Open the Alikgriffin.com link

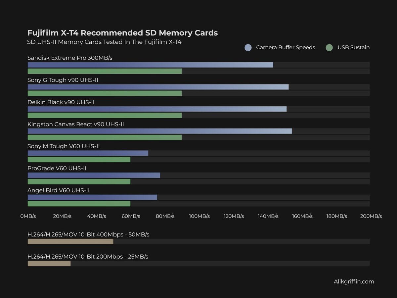tap(354, 281)
